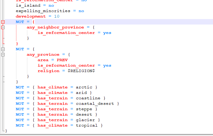The width and height of the screenshot is (213, 136).
Task: Click the word arctic in has_climate line
Action: [x=84, y=87]
